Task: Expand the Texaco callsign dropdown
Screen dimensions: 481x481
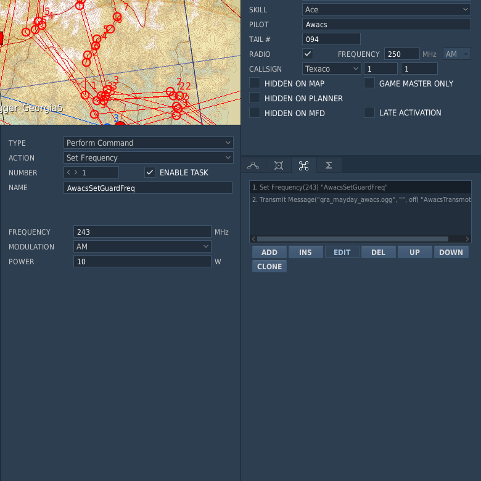Action: (x=332, y=69)
